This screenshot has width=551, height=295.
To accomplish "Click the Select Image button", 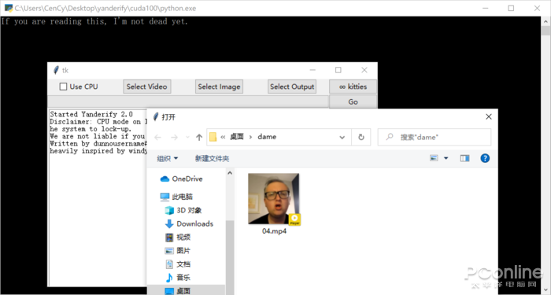I will click(219, 87).
